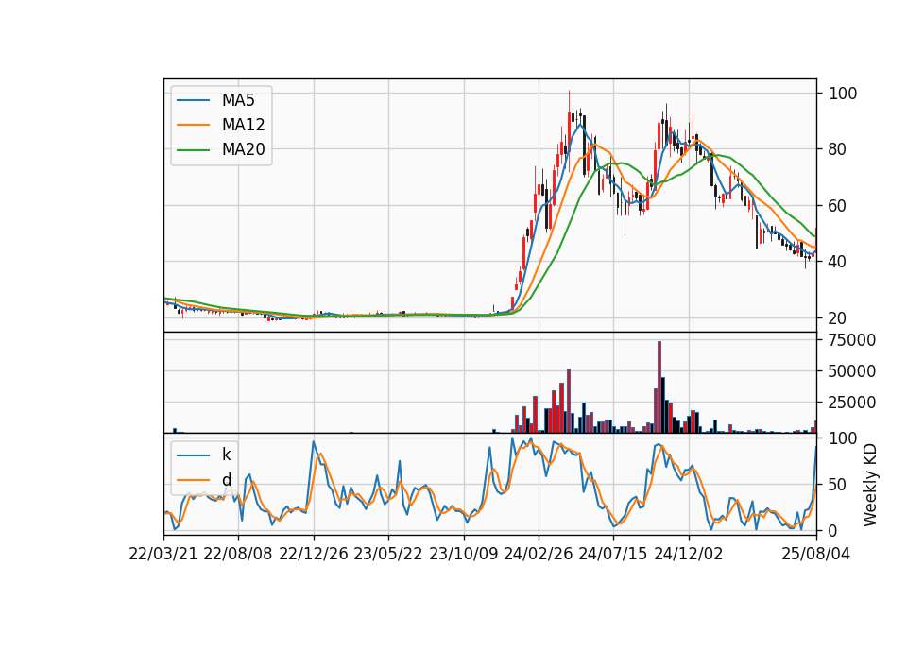
Task: Click the blue MA5 legend line
Action: pyautogui.click(x=193, y=100)
